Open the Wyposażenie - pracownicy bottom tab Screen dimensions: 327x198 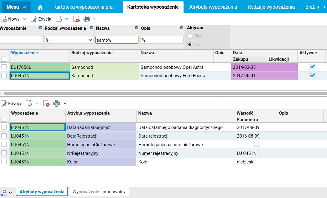click(x=99, y=192)
